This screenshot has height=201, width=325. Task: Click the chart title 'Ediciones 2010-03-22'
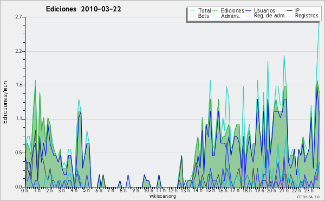[x=83, y=9]
